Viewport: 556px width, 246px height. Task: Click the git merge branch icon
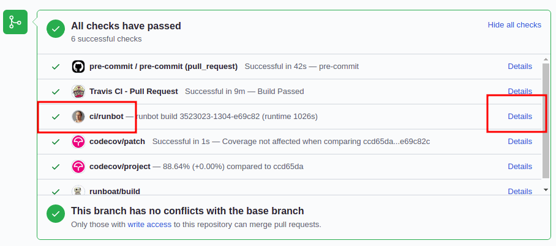pyautogui.click(x=15, y=23)
